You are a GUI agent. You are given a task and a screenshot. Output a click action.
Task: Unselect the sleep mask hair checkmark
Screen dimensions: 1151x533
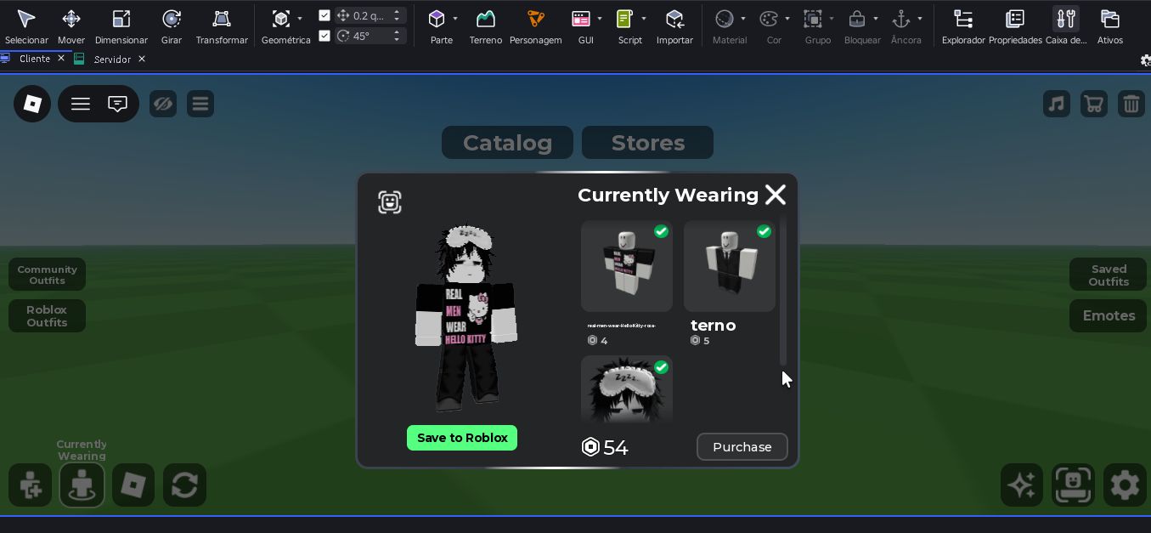pos(661,367)
